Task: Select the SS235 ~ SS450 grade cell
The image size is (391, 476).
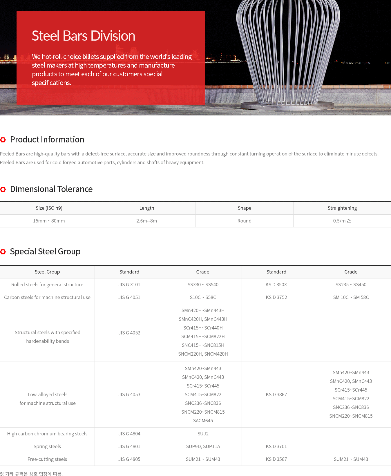Action: (351, 285)
